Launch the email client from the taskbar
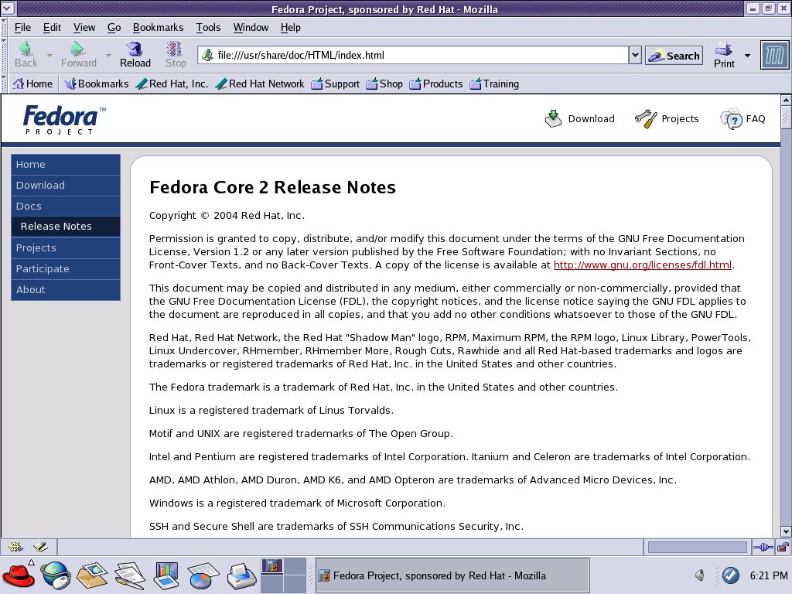The image size is (792, 594). (x=91, y=575)
